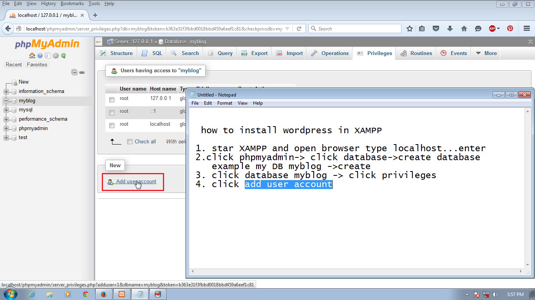Create a New database from sidebar tree

pos(23,82)
